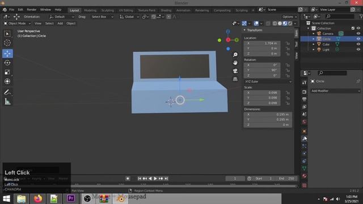Image resolution: width=363 pixels, height=204 pixels.
Task: Click the zoom view magnifier icon
Action: (x=235, y=54)
